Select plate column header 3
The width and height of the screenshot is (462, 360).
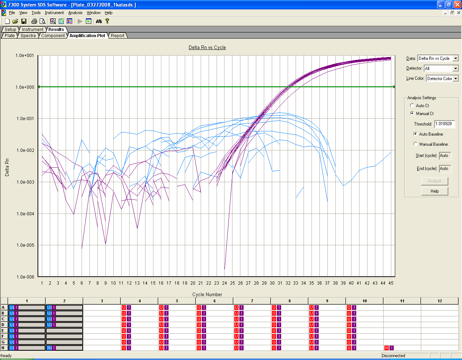coord(102,301)
